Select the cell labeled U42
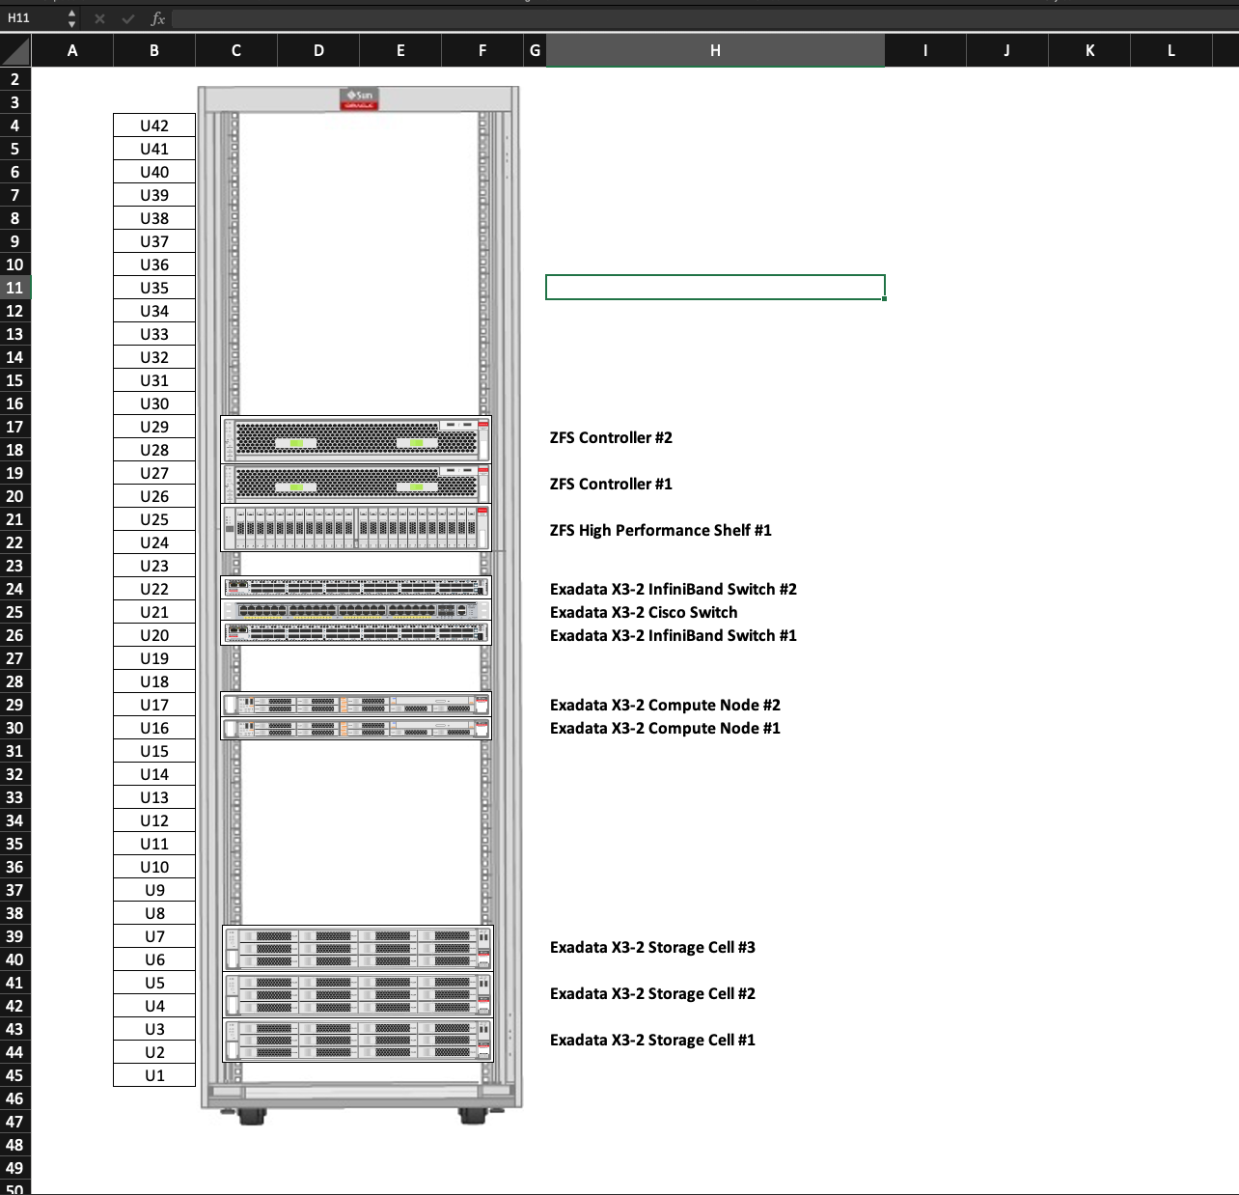1239x1195 pixels. coord(154,125)
